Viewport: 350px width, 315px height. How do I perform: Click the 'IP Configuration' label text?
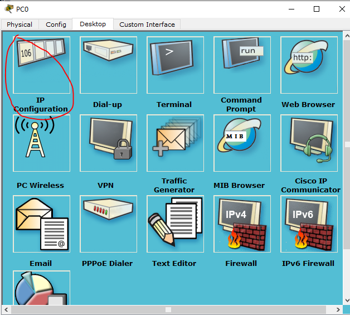(x=41, y=104)
